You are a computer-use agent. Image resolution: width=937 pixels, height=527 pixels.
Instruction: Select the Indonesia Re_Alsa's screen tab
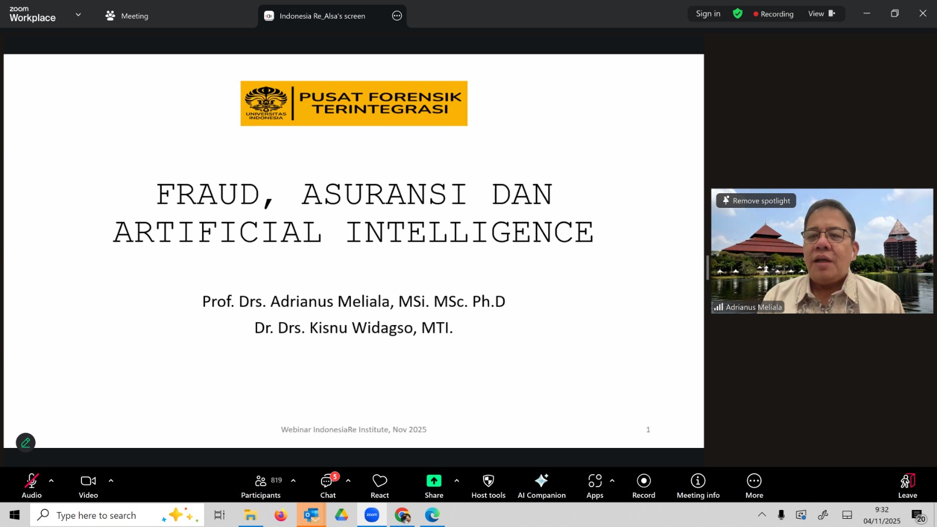322,16
